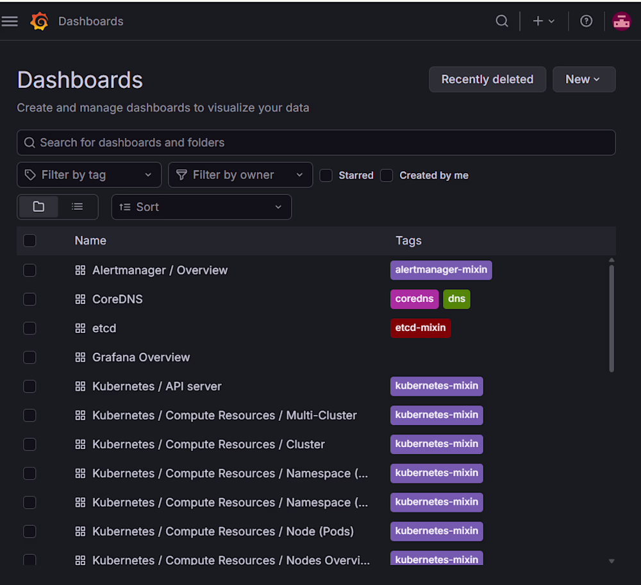Switch to folder view
The width and height of the screenshot is (641, 585).
38,207
